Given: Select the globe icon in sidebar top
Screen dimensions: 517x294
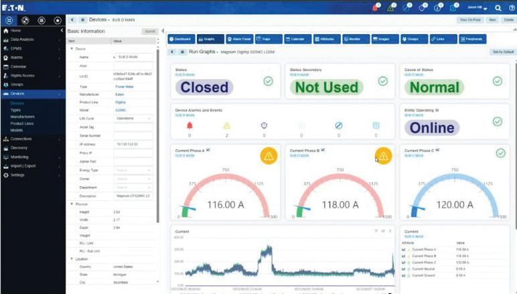Looking at the screenshot, I should 25,21.
